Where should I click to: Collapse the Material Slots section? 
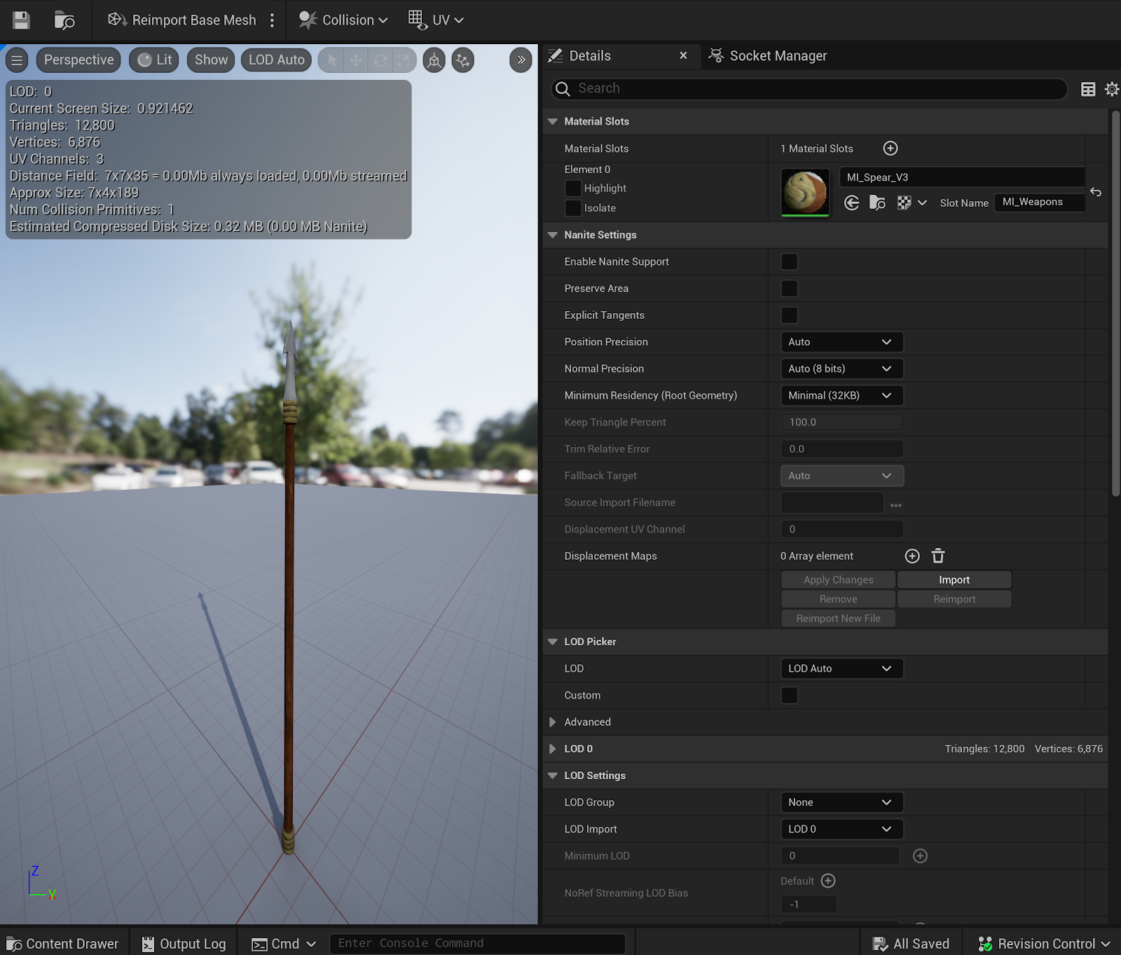pos(553,122)
